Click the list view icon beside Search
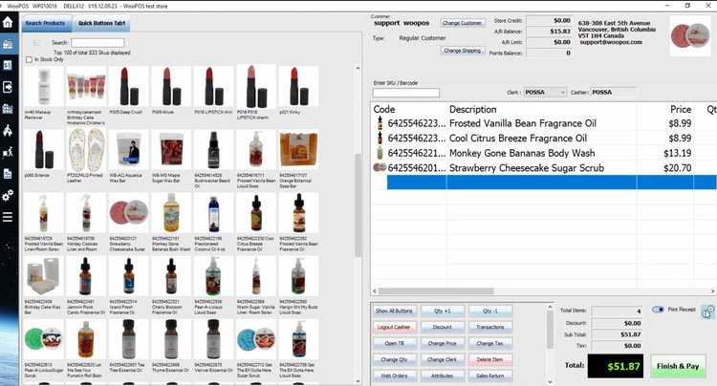Viewport: 717px width, 386px height. 36,43
